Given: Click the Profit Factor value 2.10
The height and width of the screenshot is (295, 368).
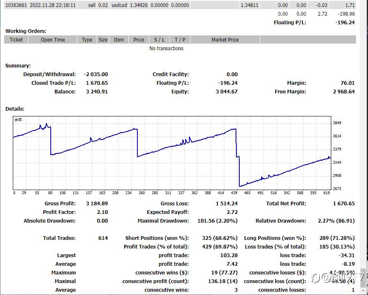Looking at the screenshot, I should coord(102,212).
